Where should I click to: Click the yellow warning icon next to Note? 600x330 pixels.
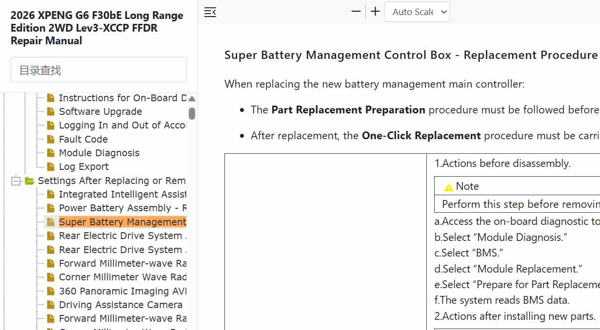click(x=449, y=187)
